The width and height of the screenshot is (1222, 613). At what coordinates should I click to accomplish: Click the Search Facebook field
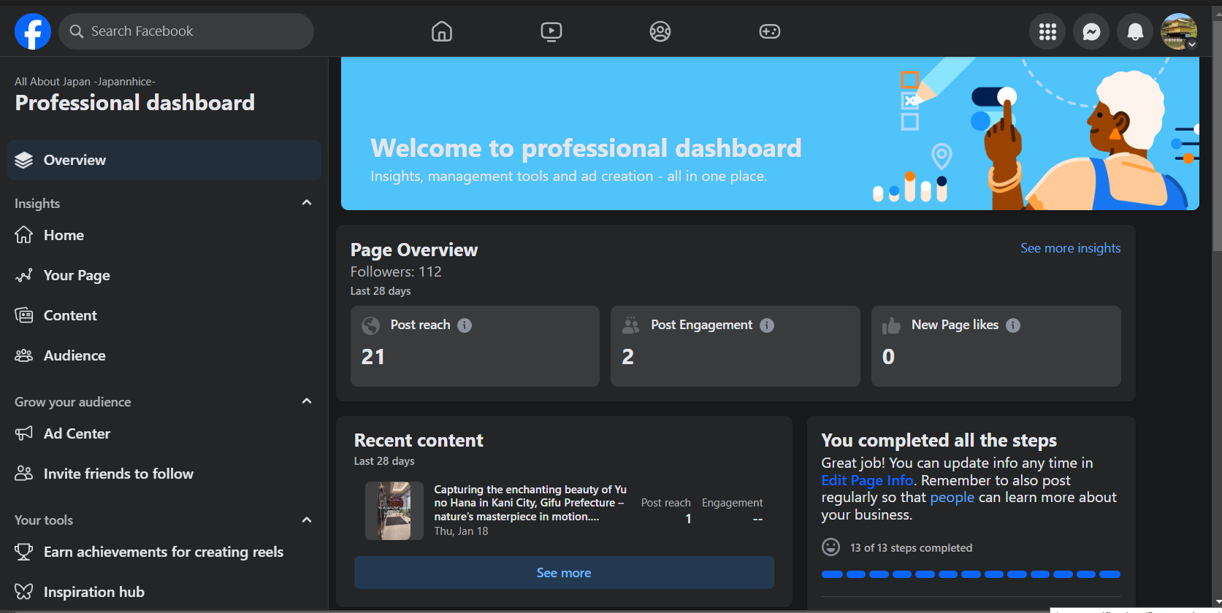pos(186,31)
